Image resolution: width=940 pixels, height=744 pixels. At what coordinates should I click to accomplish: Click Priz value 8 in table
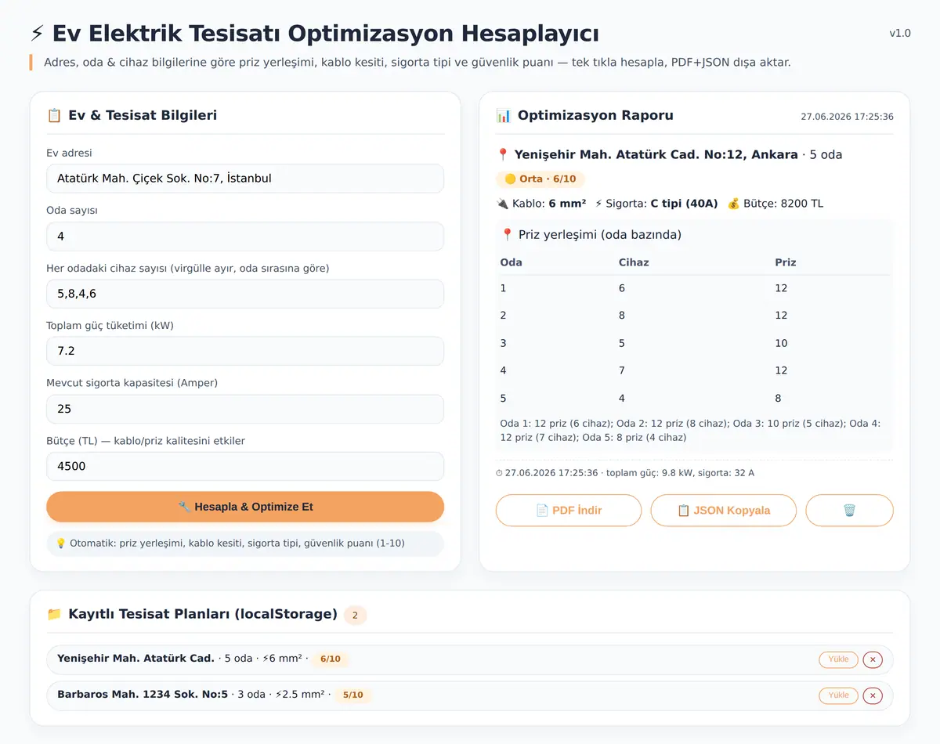(778, 398)
